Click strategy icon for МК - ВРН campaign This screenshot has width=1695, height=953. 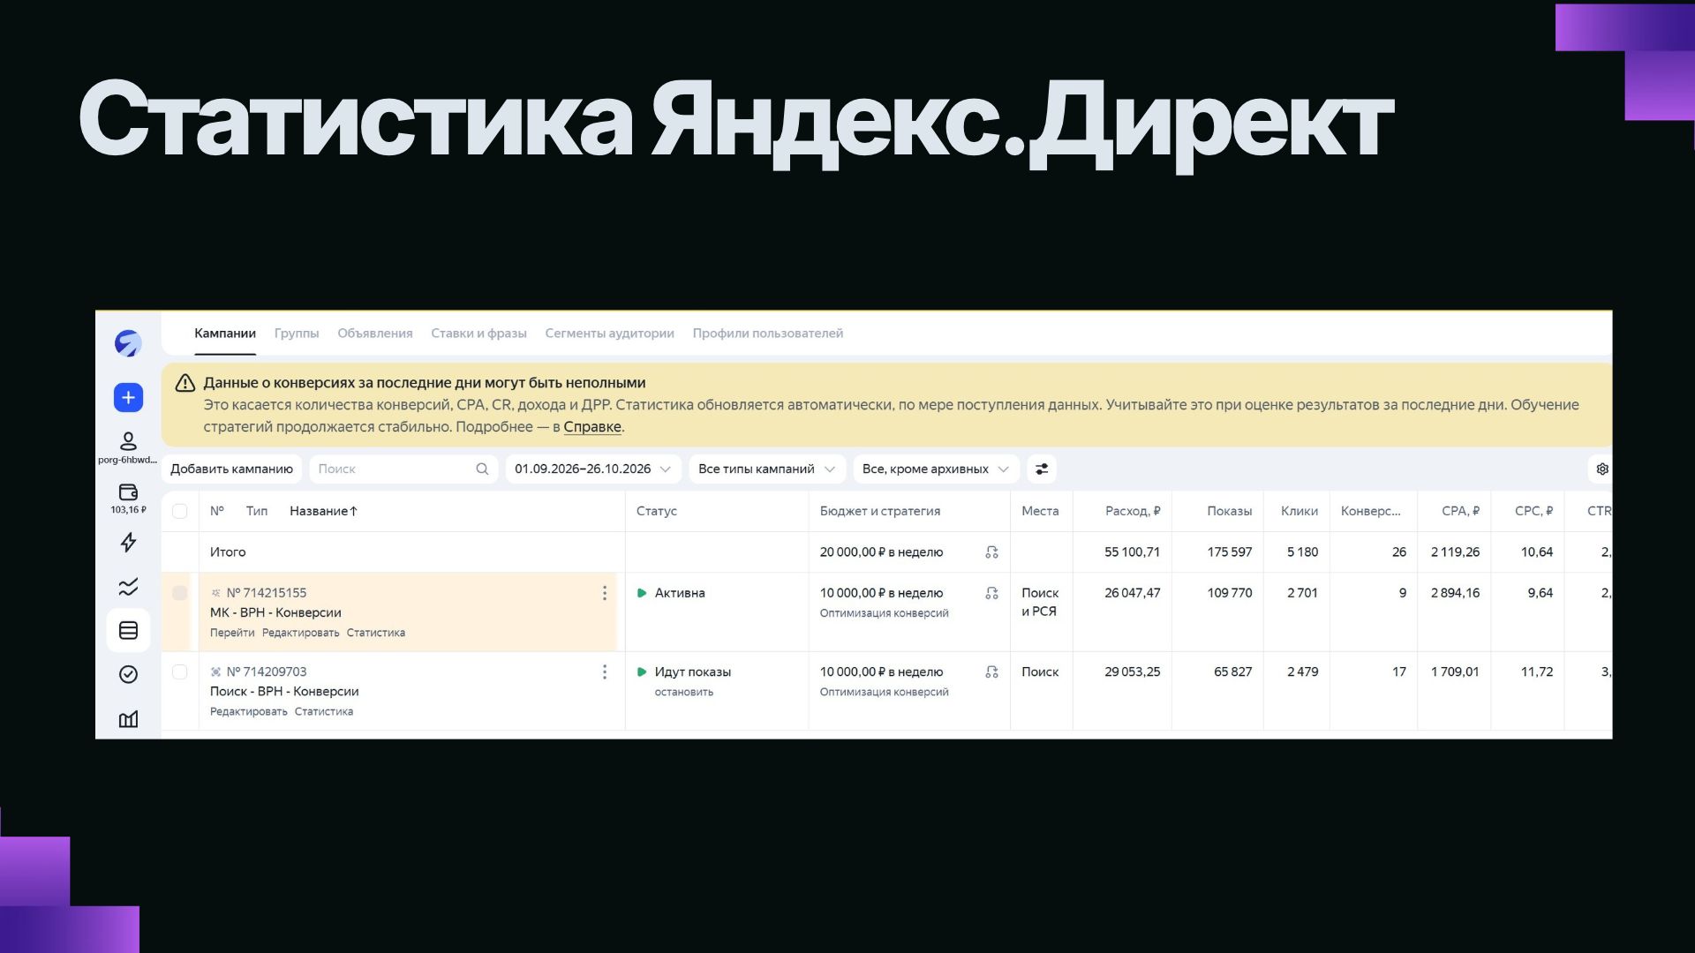click(991, 593)
